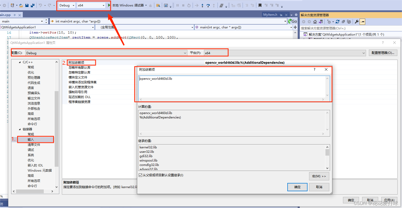Click the bookmark toggle icon on the toolbar
The image size is (402, 208).
260,5
